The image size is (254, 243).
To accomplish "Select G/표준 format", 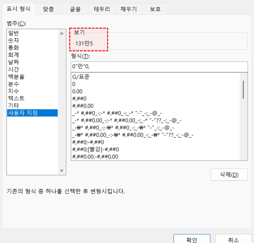I will [155, 77].
